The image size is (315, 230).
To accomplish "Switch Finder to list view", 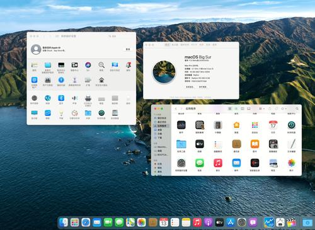I will point(236,108).
